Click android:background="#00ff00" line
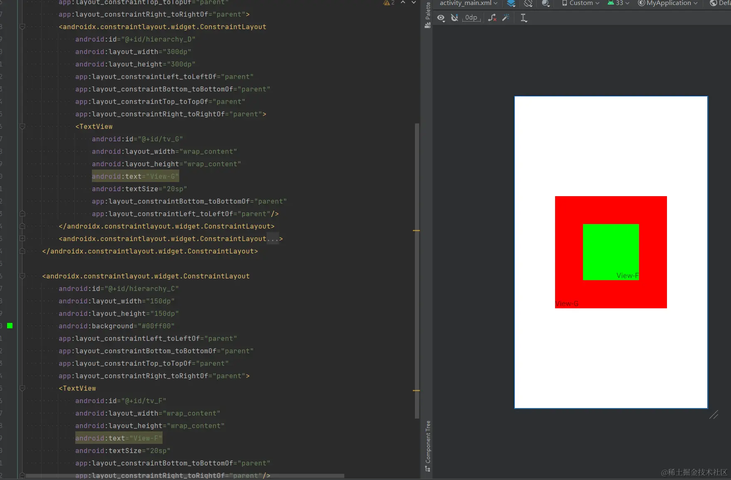This screenshot has width=731, height=480. (116, 326)
